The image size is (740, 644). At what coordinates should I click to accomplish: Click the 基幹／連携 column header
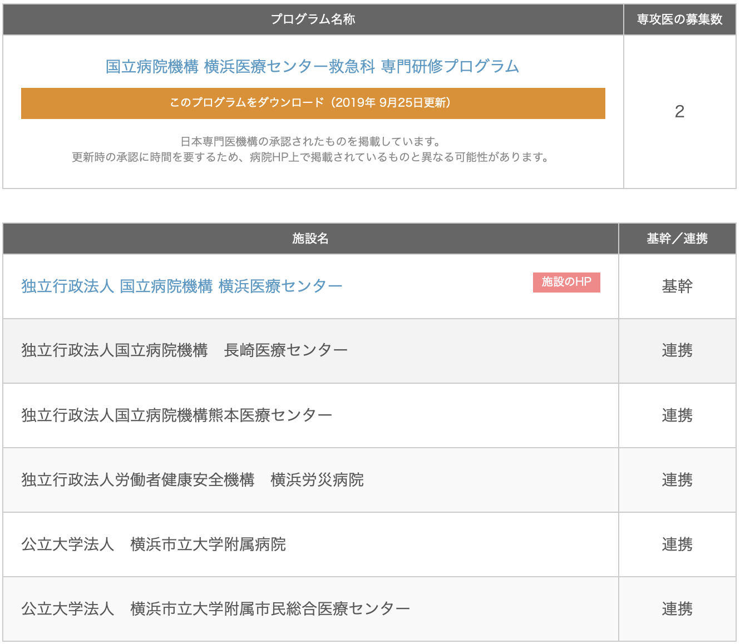tap(677, 239)
